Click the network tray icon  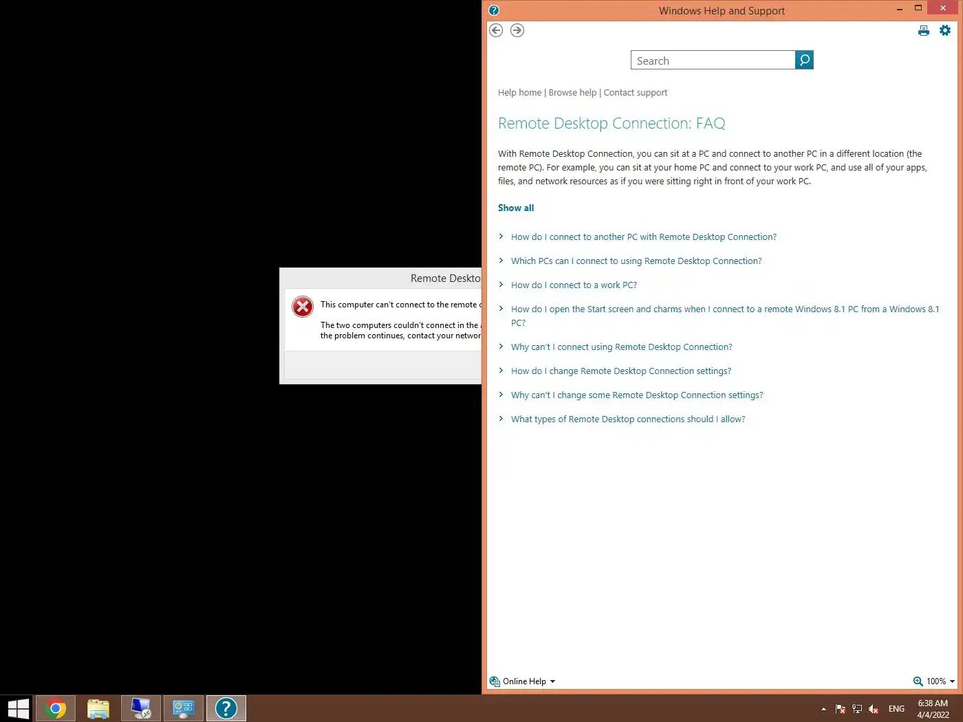coord(857,709)
